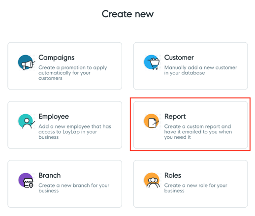Click 'Create a custom report' description

[198, 132]
